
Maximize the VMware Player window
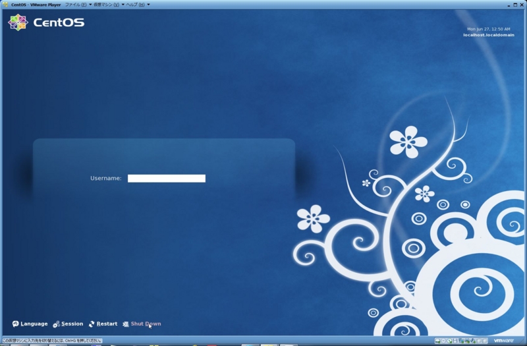coord(515,5)
